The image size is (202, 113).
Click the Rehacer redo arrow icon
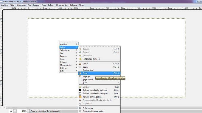click(80, 52)
